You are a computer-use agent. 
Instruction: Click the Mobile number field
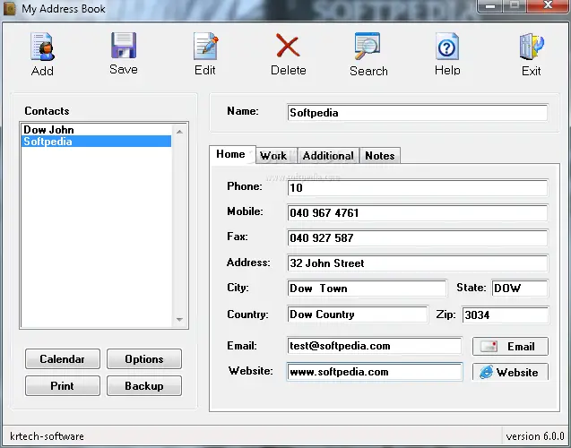point(418,213)
